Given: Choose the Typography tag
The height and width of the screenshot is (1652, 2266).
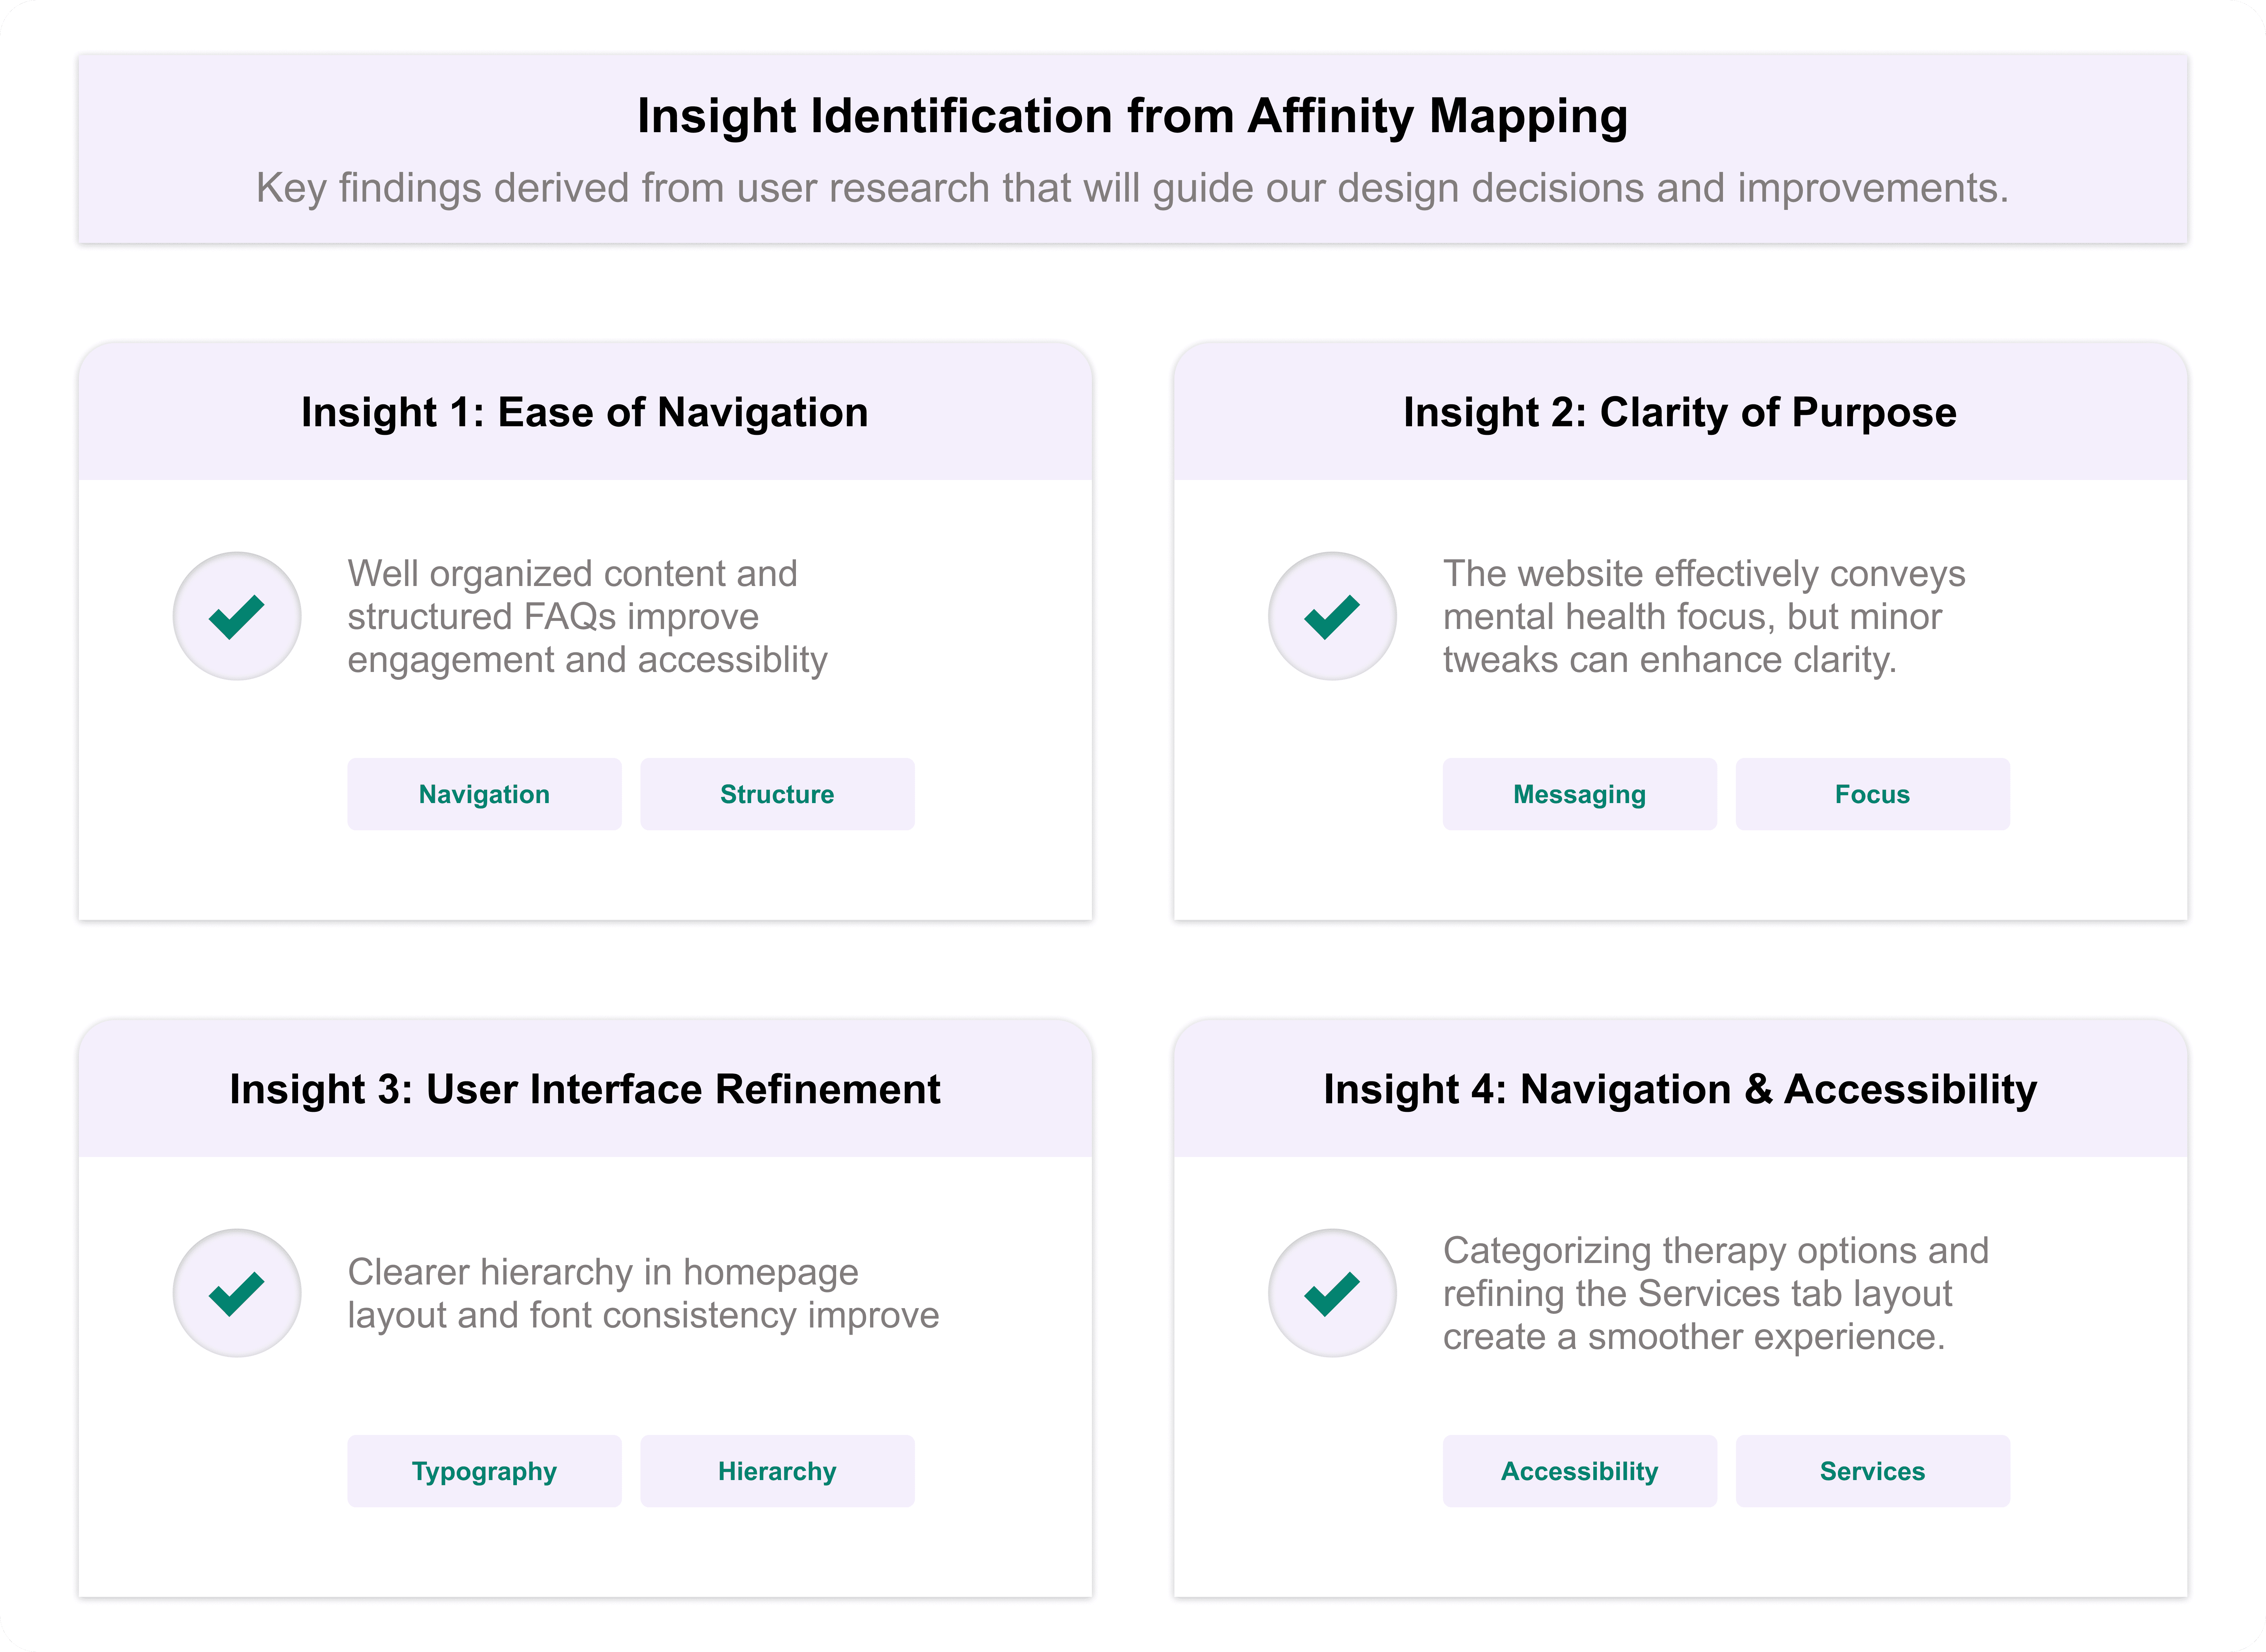Looking at the screenshot, I should [x=484, y=1471].
